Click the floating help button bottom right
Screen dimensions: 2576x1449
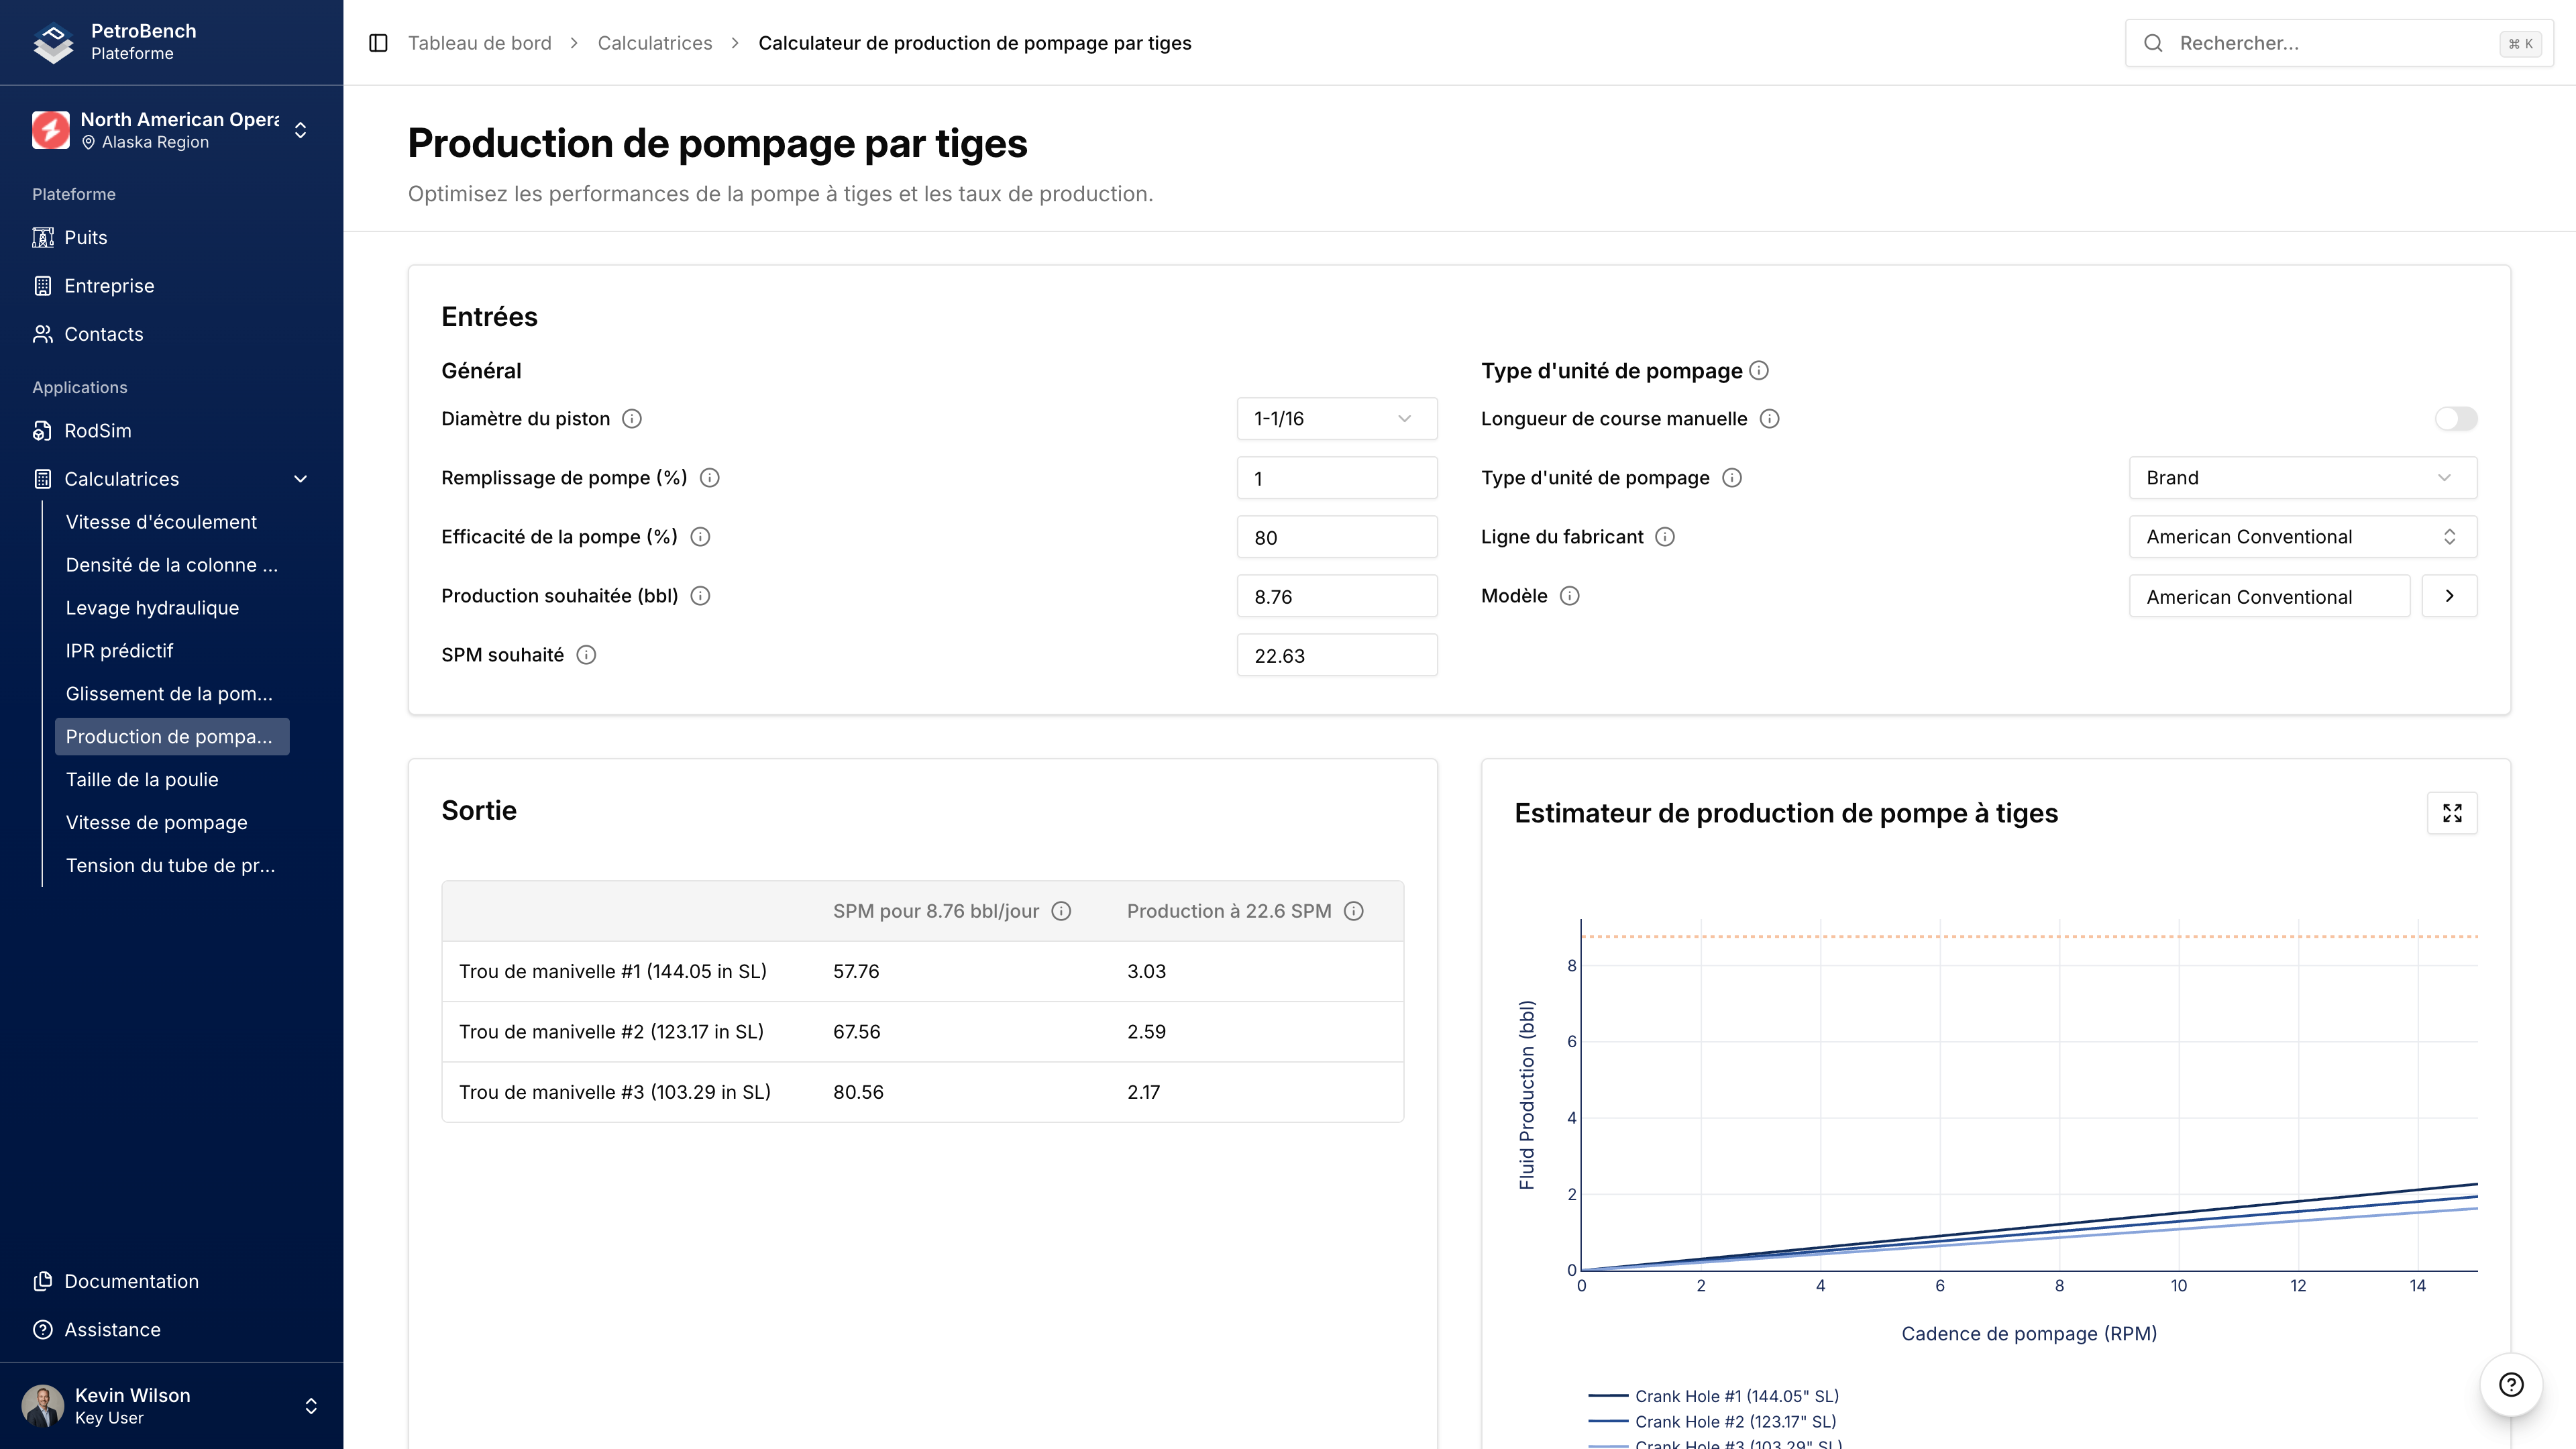[2512, 1384]
